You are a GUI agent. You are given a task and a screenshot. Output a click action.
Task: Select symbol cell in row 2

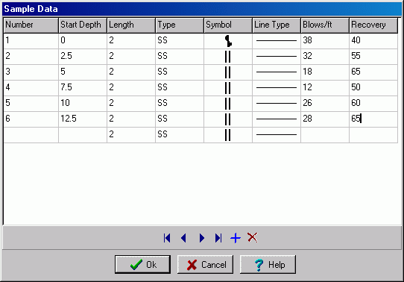(x=228, y=57)
